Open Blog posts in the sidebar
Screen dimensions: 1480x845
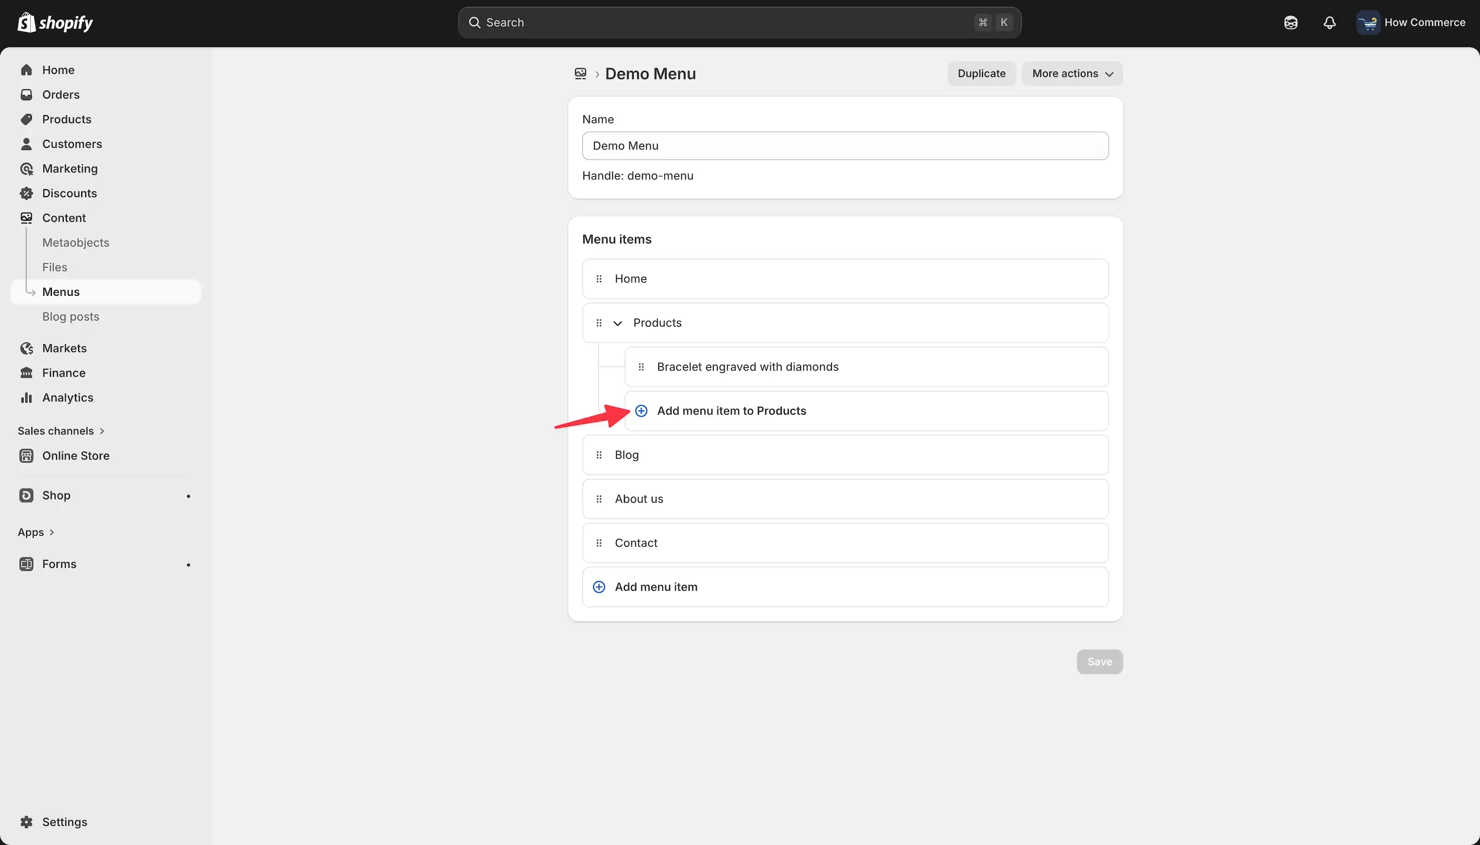pos(71,316)
